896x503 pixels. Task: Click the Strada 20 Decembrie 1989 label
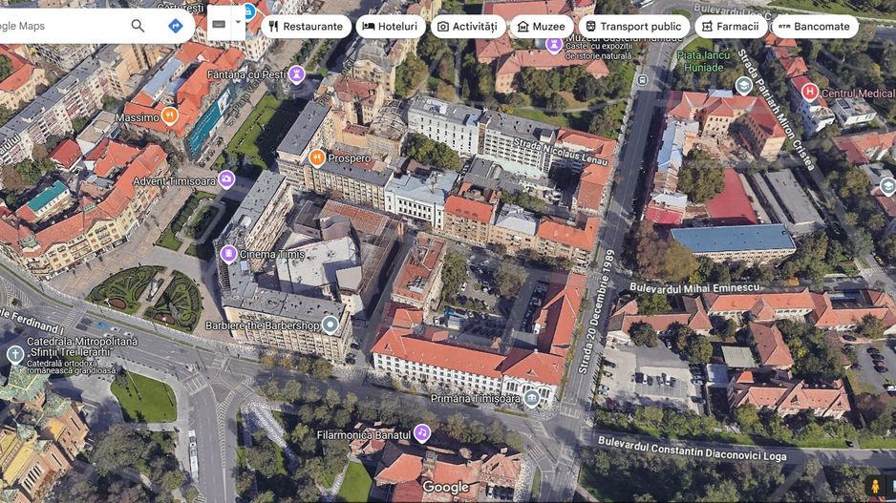[x=597, y=312]
